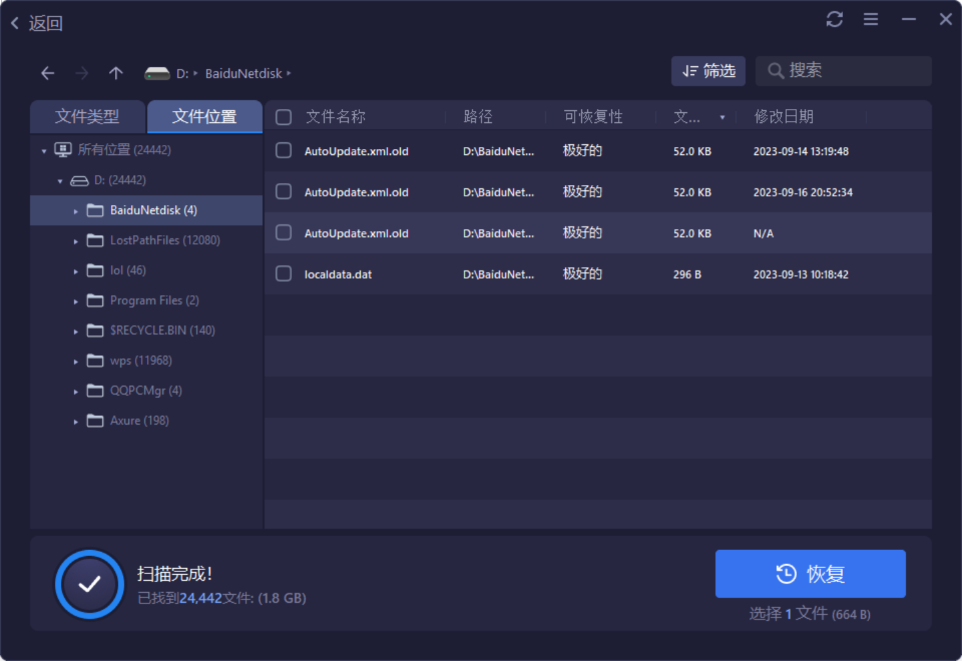The height and width of the screenshot is (661, 962).
Task: Check the localdata.dat file checkbox
Action: (284, 274)
